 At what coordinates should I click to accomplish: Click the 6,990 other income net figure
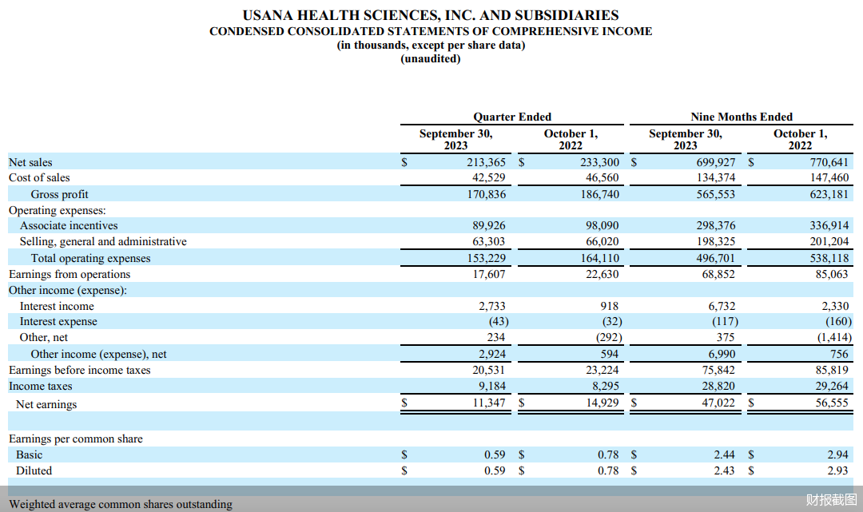click(722, 354)
